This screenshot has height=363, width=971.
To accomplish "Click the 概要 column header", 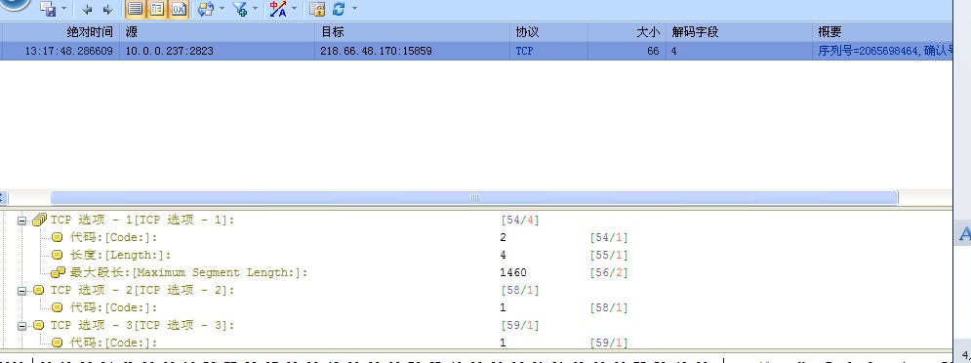I will click(882, 31).
